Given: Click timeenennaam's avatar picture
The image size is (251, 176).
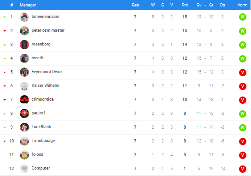Looking at the screenshot, I should click(24, 17).
